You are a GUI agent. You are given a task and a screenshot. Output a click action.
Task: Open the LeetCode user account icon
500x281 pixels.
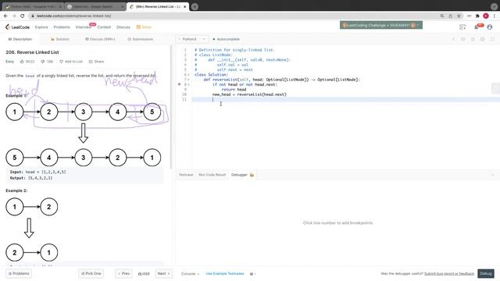(x=490, y=27)
